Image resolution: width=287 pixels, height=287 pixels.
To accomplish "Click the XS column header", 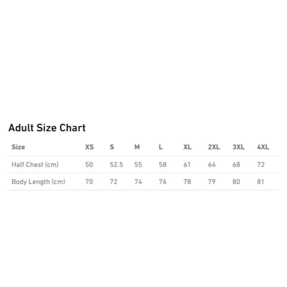I will [89, 147].
